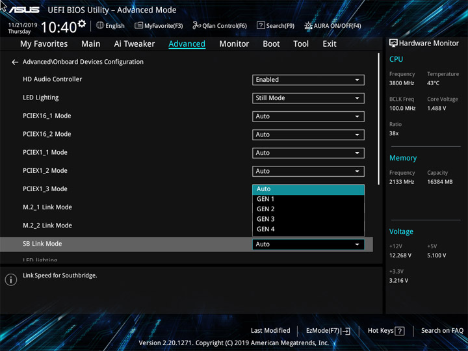Switch to Main tab
This screenshot has height=351, width=468.
pyautogui.click(x=91, y=44)
